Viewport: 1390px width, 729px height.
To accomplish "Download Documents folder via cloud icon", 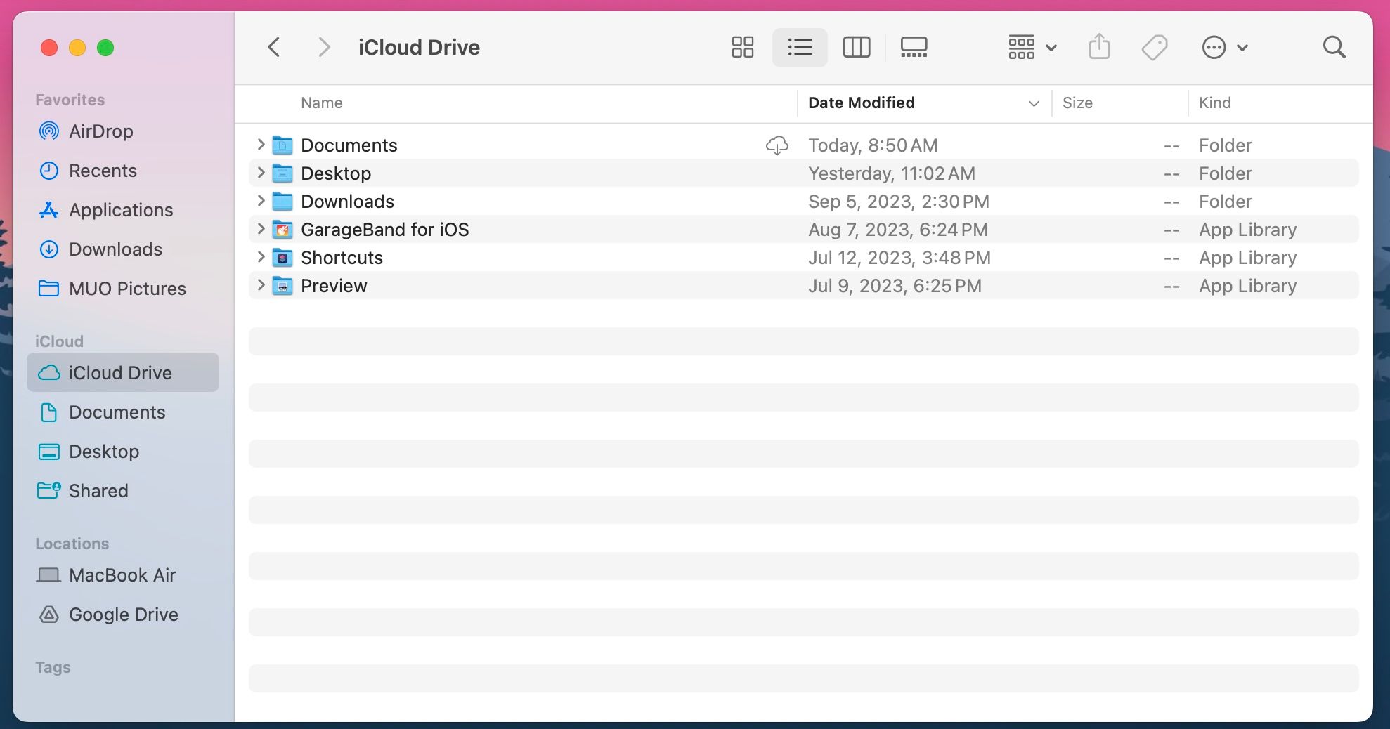I will tap(777, 146).
